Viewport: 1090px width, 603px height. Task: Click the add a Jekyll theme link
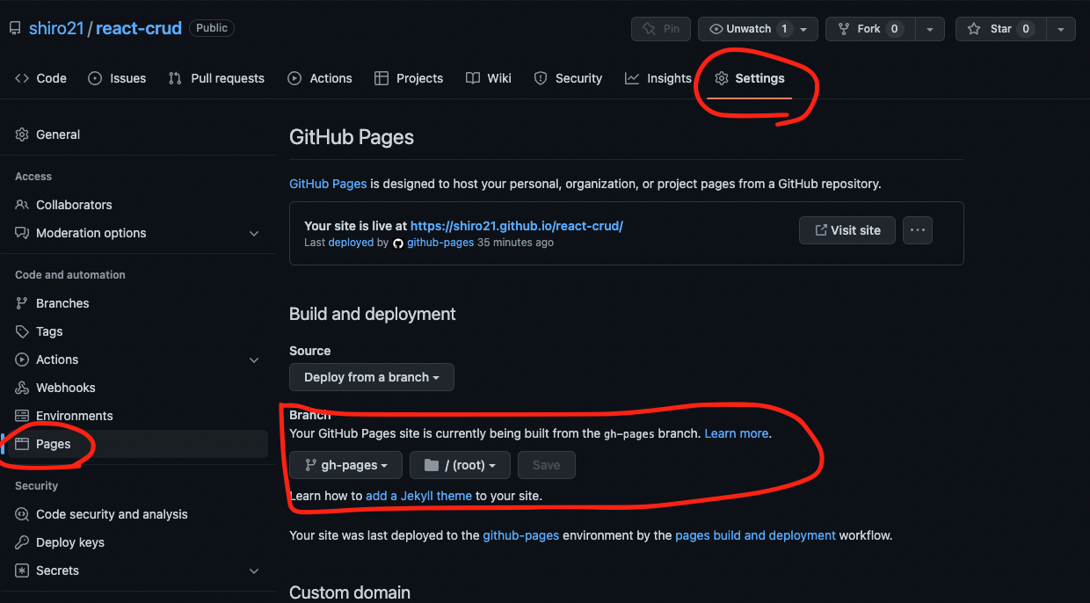[419, 496]
